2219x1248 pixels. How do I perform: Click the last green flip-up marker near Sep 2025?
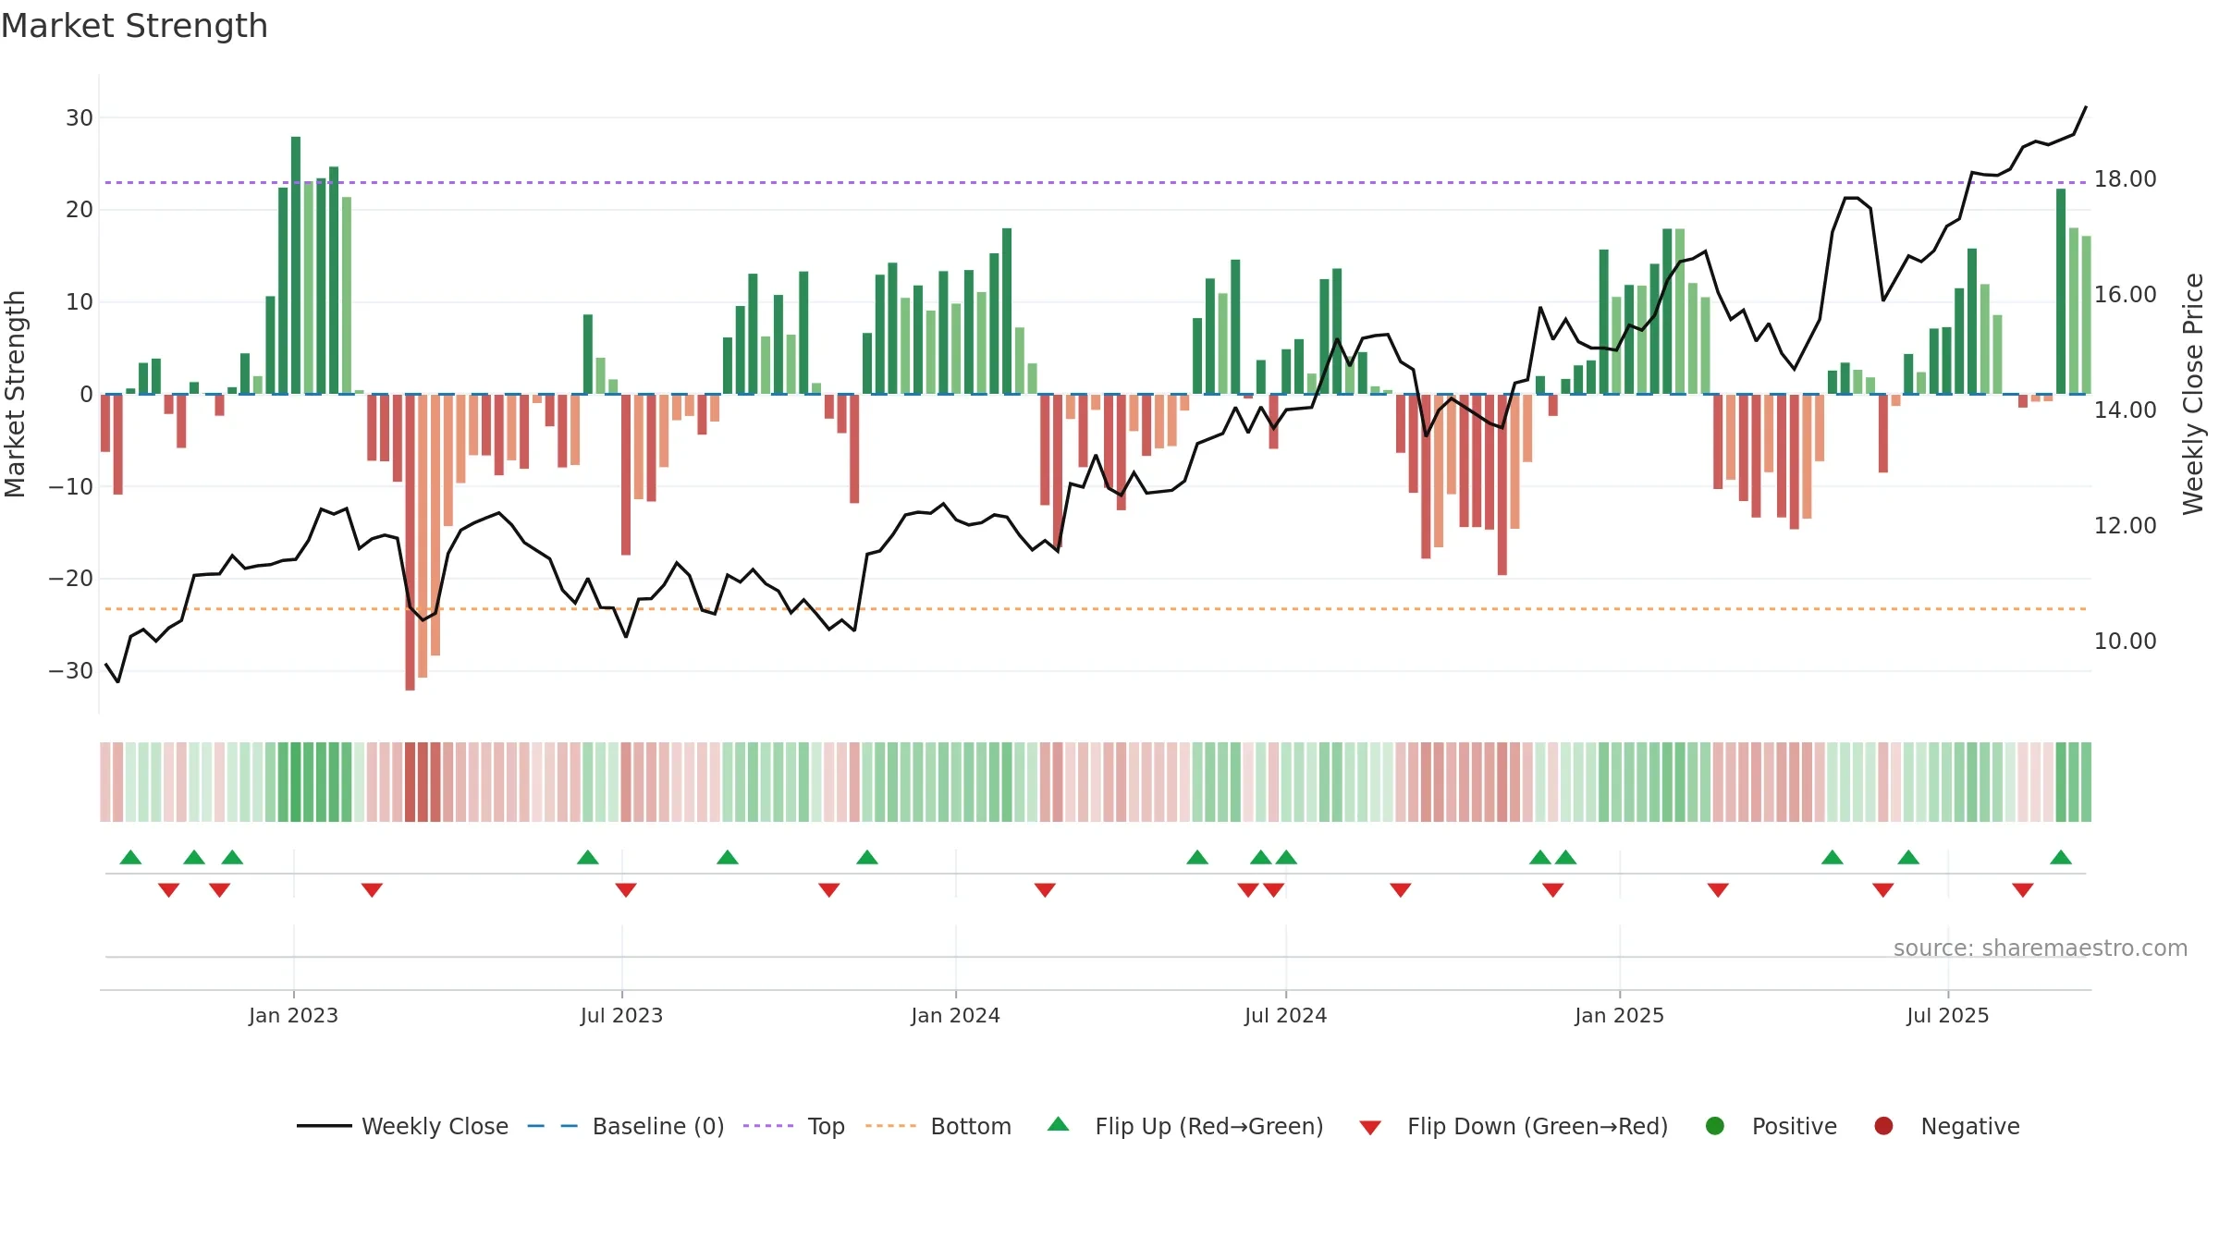2061,857
